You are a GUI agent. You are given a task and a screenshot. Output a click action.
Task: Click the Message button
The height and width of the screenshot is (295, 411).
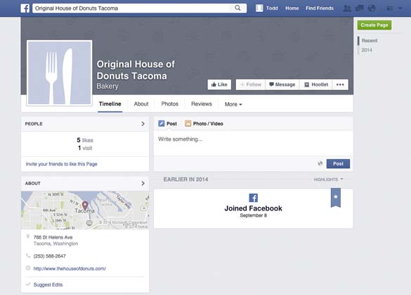[282, 84]
